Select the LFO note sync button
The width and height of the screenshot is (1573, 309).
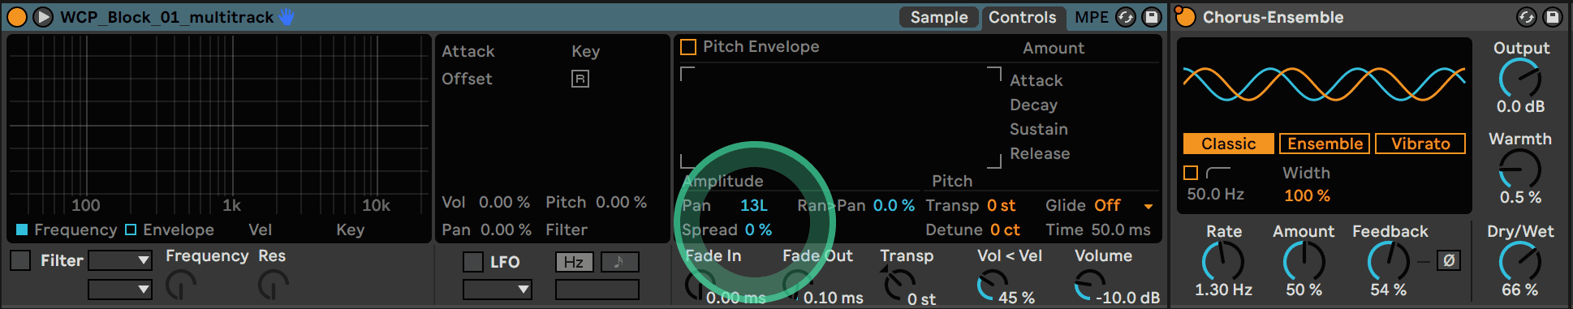click(619, 262)
